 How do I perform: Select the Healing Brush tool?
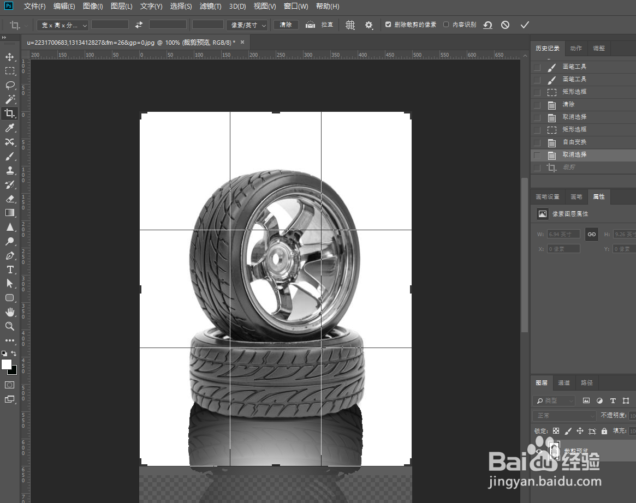pyautogui.click(x=10, y=142)
